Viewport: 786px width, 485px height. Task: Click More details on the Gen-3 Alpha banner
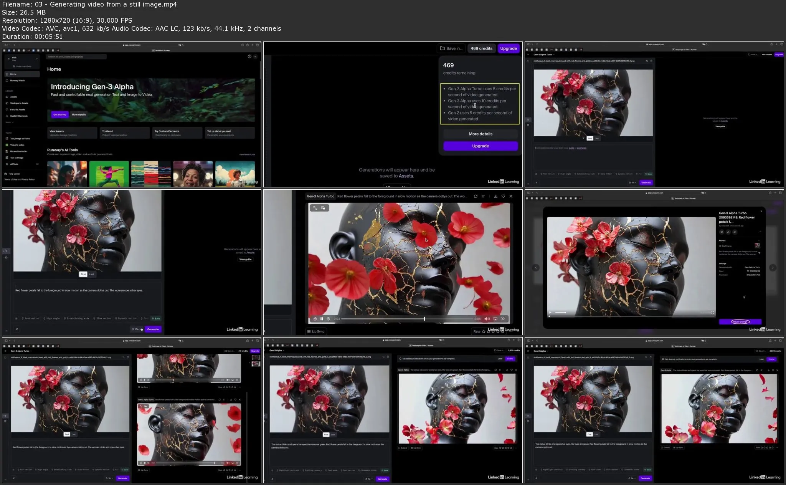(79, 114)
